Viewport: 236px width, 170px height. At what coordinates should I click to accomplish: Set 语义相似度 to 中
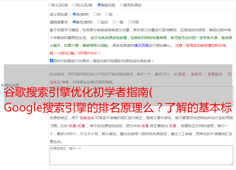(x=95, y=14)
